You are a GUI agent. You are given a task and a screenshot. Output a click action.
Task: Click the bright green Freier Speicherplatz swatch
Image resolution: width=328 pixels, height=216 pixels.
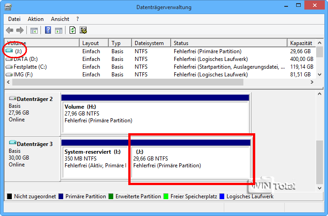166,196
